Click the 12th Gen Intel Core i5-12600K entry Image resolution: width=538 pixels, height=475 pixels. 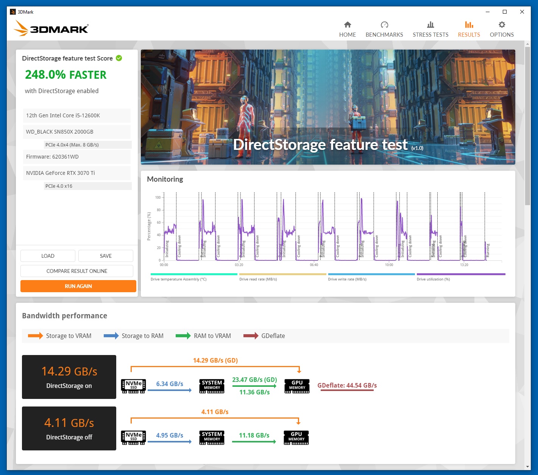tap(77, 115)
